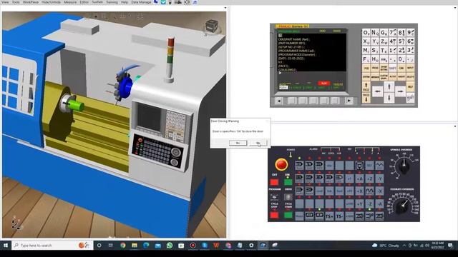Toggle the Program protect key switch
This screenshot has width=458, height=257.
tap(274, 197)
